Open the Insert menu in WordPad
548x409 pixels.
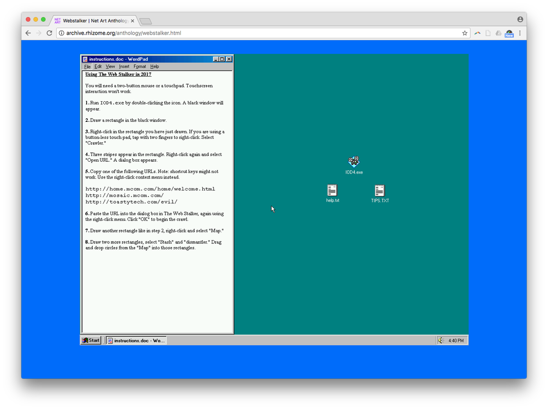(124, 67)
